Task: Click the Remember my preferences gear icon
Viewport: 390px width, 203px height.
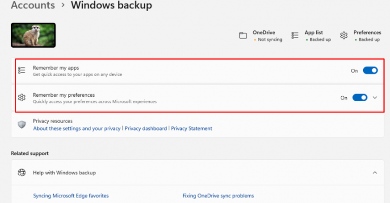Action: 22,98
